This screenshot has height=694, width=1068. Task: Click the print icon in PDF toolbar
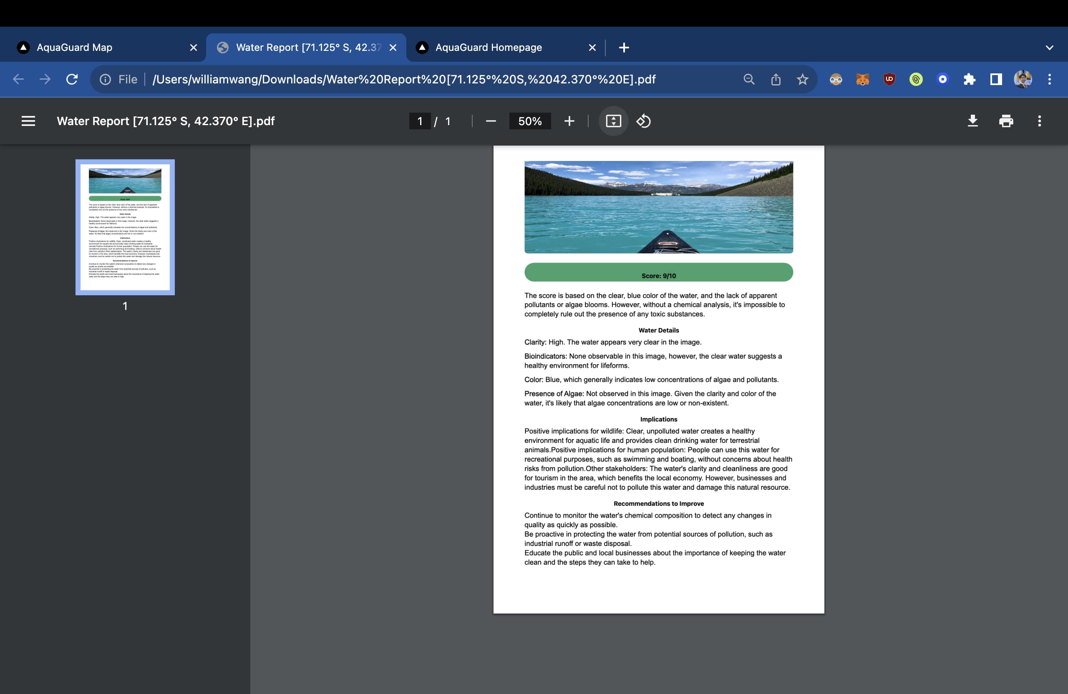[1005, 121]
